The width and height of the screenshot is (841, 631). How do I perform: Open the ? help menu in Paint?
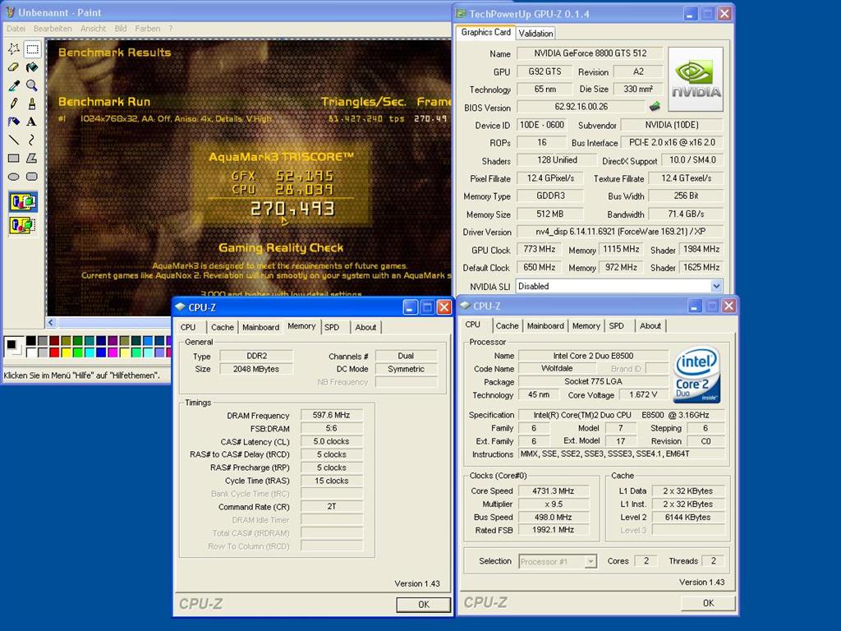click(x=171, y=29)
